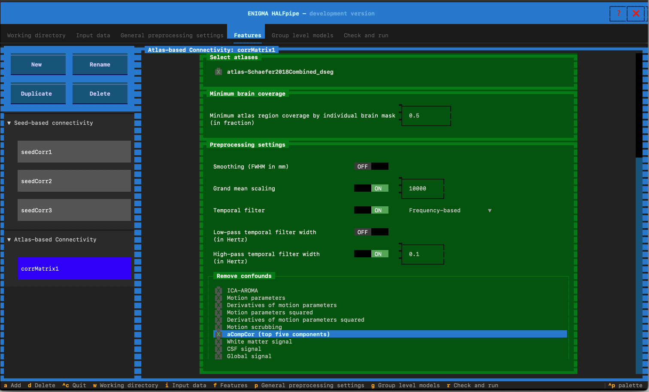Click the Delete feature button
This screenshot has height=392, width=649.
point(100,93)
